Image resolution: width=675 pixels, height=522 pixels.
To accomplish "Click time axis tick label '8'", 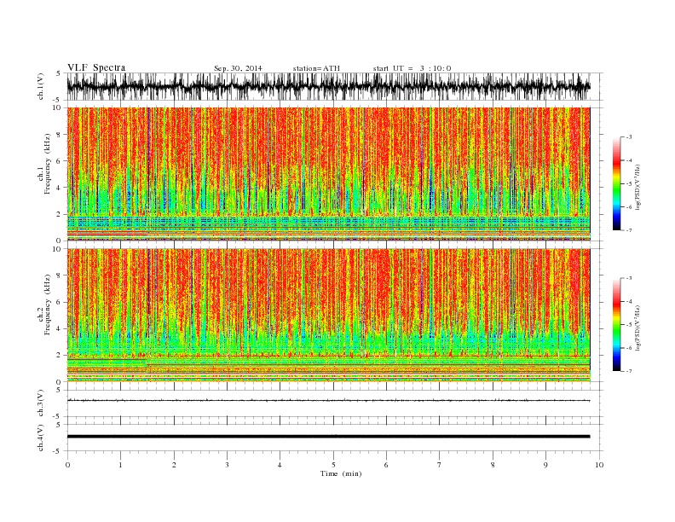I will pos(493,465).
